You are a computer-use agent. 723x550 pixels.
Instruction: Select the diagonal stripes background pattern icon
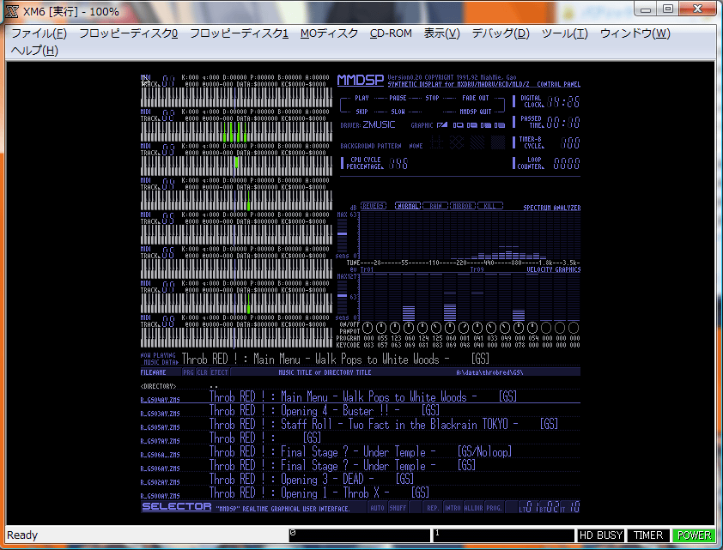pos(478,144)
